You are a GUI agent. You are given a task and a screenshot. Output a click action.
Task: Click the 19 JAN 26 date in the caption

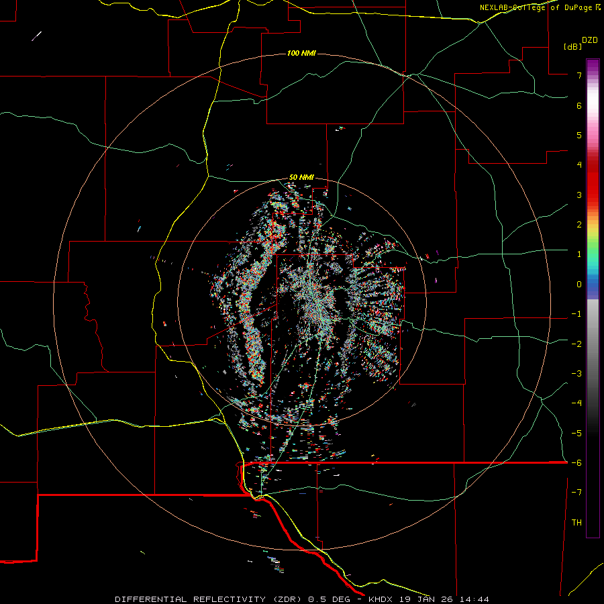(427, 599)
